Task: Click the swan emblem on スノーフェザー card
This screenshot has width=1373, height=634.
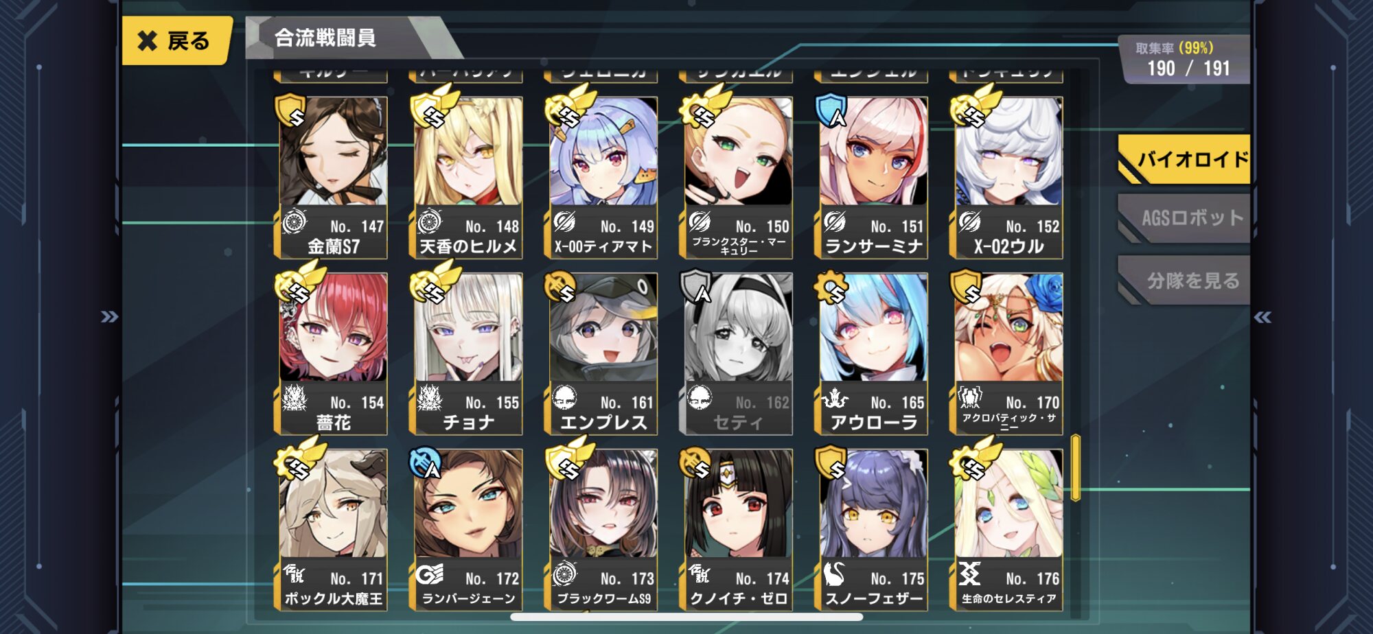Action: (x=834, y=574)
